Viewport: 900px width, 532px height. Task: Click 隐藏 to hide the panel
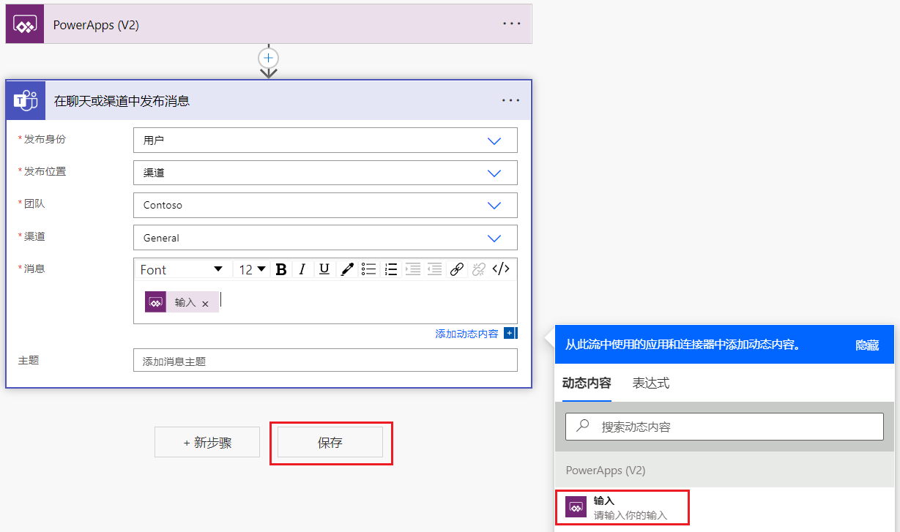[x=867, y=345]
